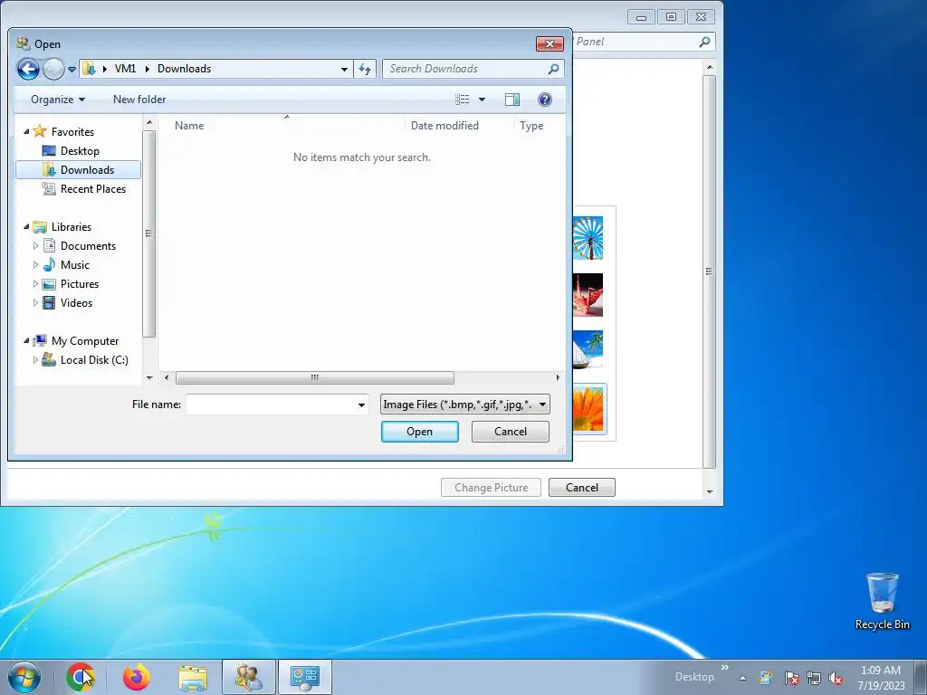Collapse the Libraries group
The width and height of the screenshot is (927, 695).
click(x=26, y=226)
